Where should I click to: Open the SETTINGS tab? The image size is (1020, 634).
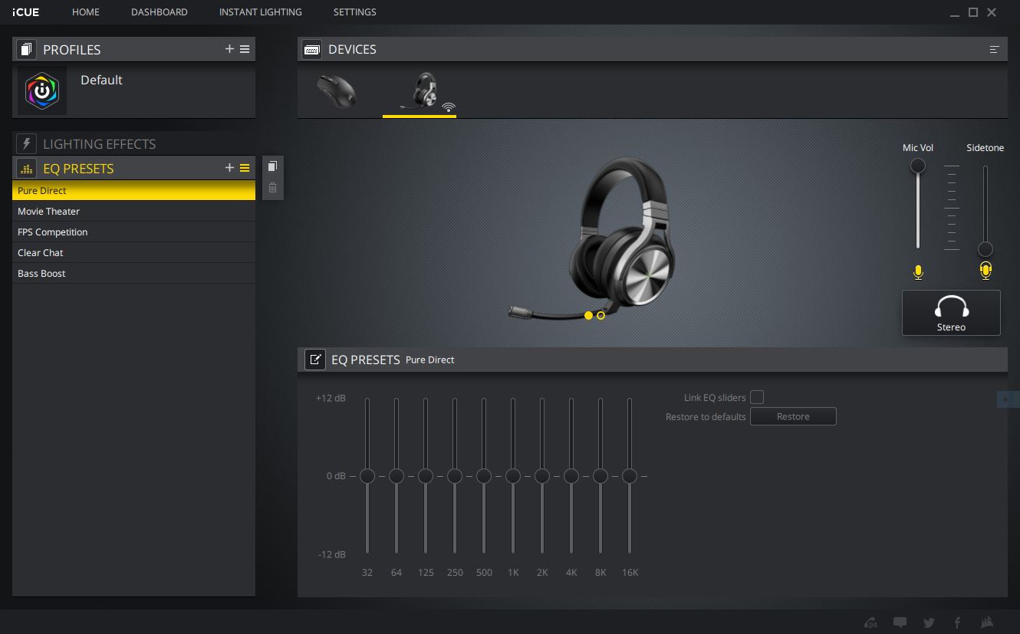[x=355, y=12]
